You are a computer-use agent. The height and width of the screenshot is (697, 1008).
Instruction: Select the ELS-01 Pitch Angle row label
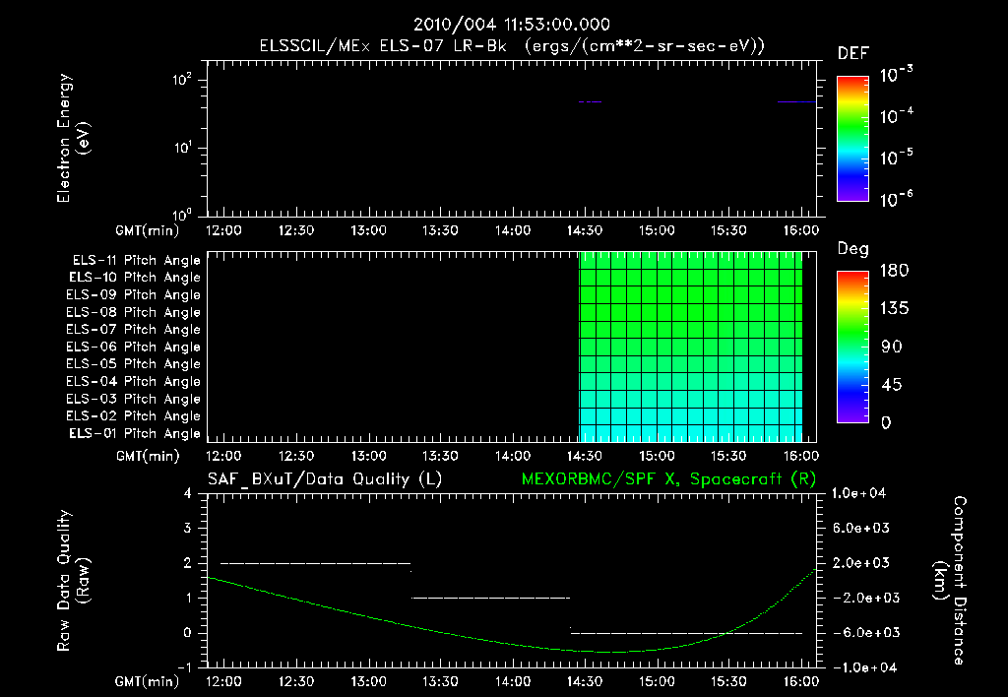click(135, 433)
